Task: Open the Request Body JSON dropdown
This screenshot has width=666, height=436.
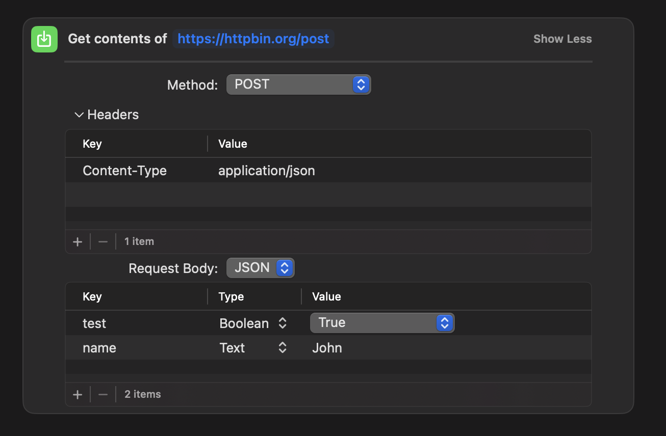Action: coord(260,268)
